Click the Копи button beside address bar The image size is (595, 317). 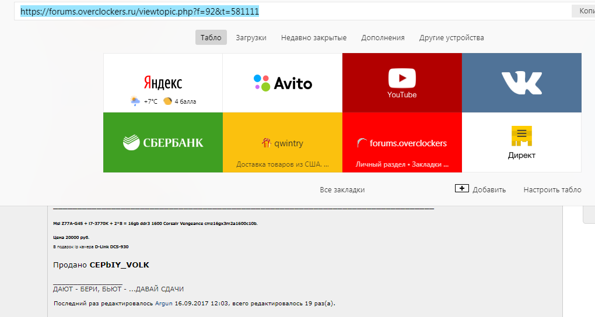(x=583, y=11)
